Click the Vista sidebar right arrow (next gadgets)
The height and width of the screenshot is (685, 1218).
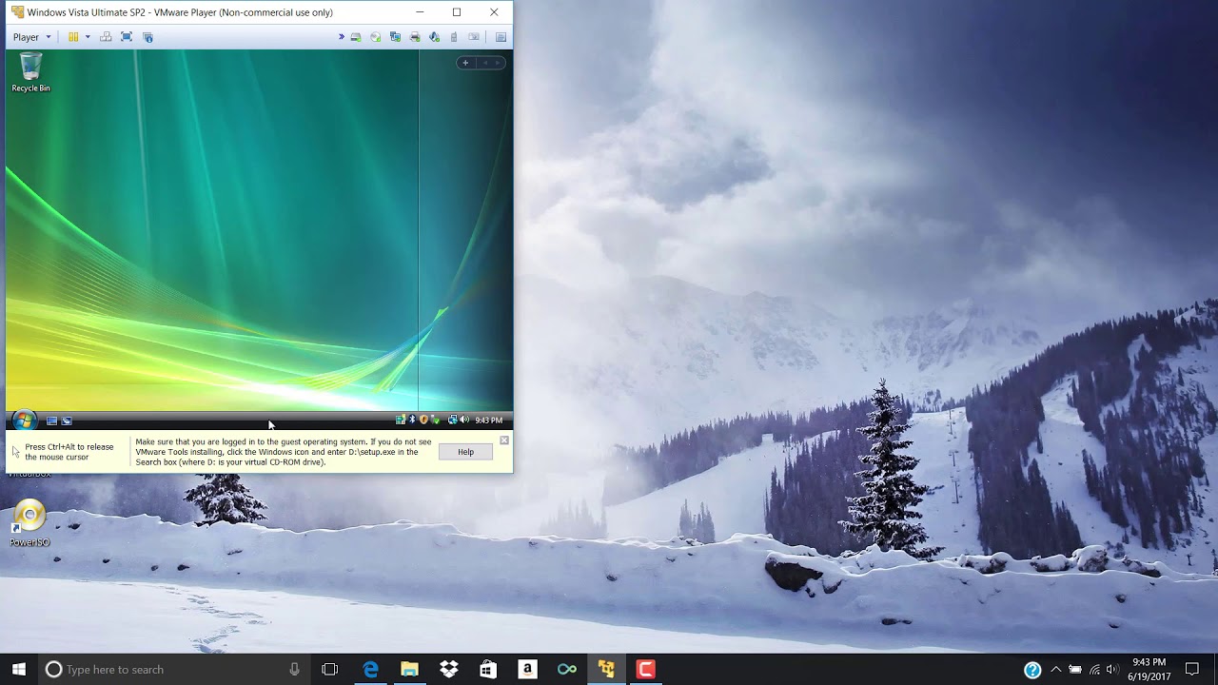coord(497,63)
